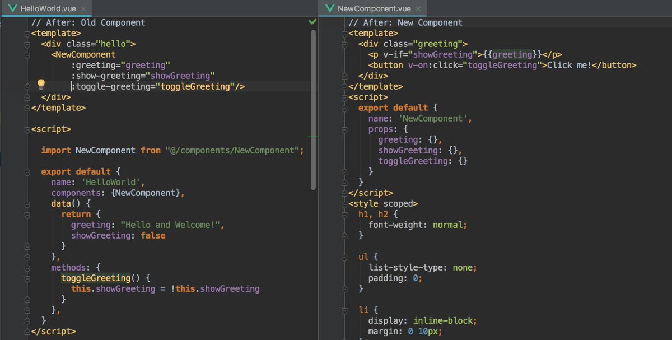Place the cursor in :show-greeting="showGreeting" attribute
Viewport: 672px width, 340px height.
143,76
